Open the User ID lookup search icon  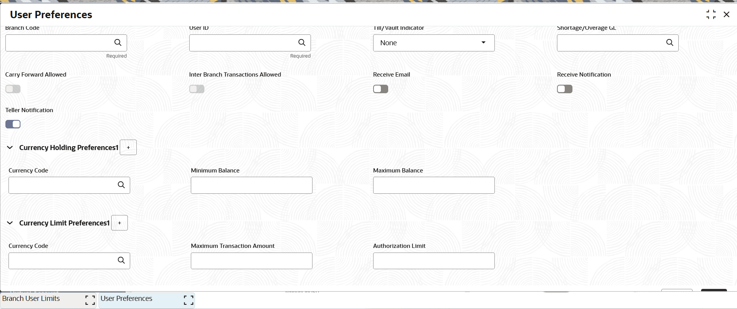tap(302, 43)
